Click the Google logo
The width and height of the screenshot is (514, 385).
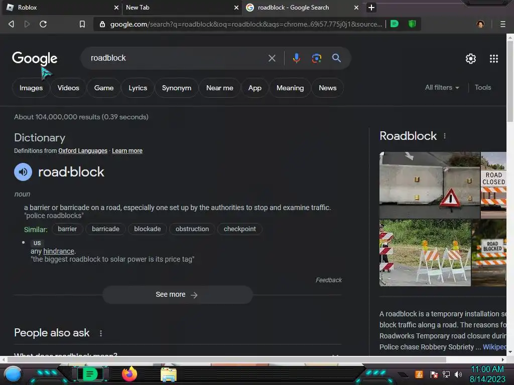[35, 58]
